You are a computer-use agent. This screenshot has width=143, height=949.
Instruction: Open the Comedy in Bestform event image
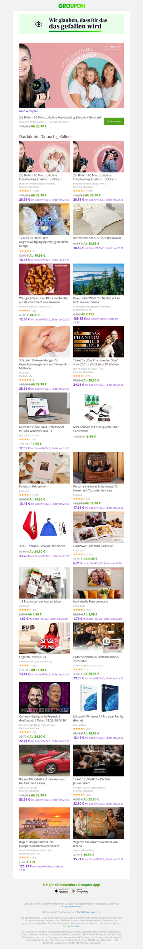point(44,697)
